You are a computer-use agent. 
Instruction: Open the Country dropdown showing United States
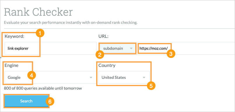pyautogui.click(x=124, y=77)
